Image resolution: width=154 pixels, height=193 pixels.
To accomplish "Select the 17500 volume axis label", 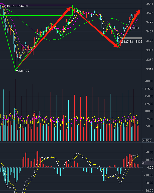I will [149, 89].
